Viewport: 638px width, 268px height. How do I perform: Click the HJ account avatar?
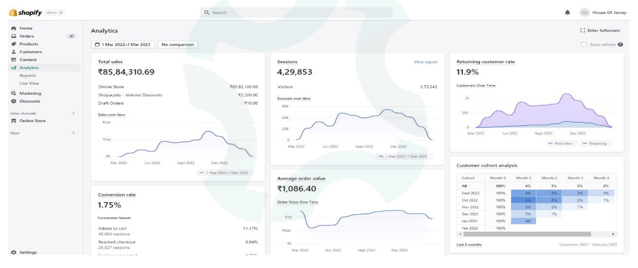584,13
